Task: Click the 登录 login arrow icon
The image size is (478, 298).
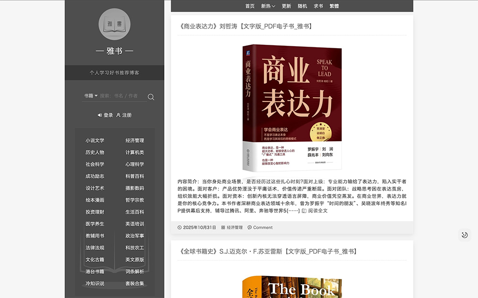Action: [x=100, y=114]
